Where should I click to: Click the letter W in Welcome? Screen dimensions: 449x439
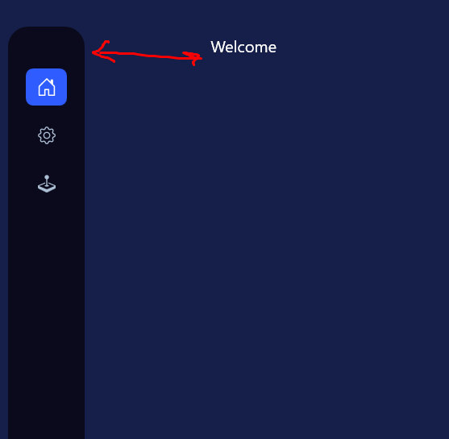pos(217,47)
